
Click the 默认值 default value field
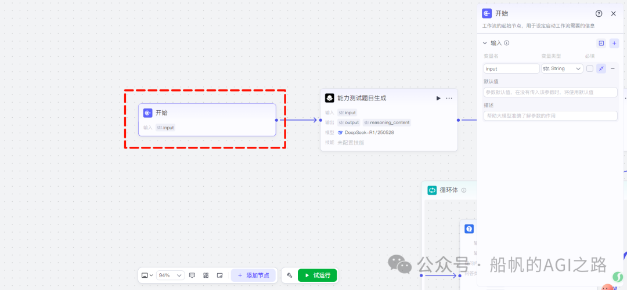coord(550,92)
